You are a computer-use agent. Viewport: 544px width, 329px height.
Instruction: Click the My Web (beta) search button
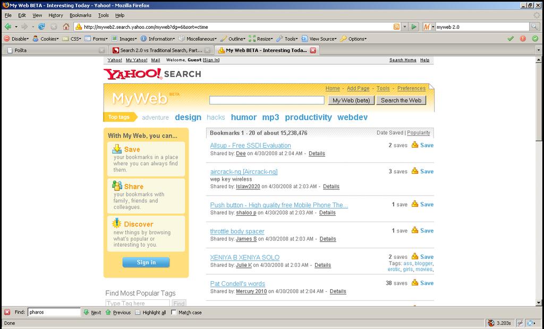(x=351, y=100)
